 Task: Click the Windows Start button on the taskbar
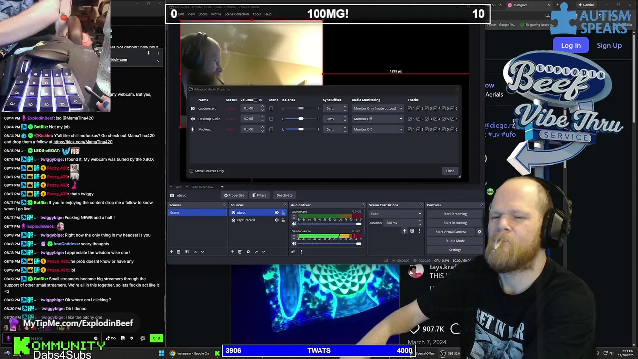(x=161, y=353)
